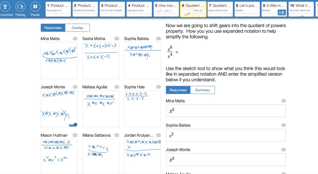The width and height of the screenshot is (318, 174).
Task: Snapshot Mina Matta's sketch with camera icon
Action: point(75,38)
